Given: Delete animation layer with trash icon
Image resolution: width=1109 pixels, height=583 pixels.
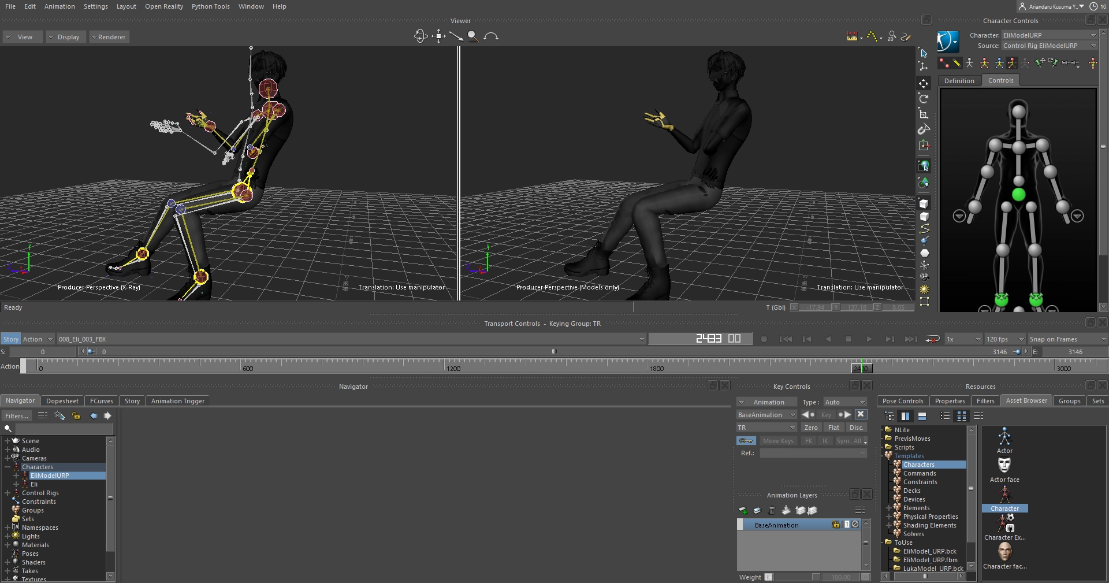Looking at the screenshot, I should (x=772, y=510).
